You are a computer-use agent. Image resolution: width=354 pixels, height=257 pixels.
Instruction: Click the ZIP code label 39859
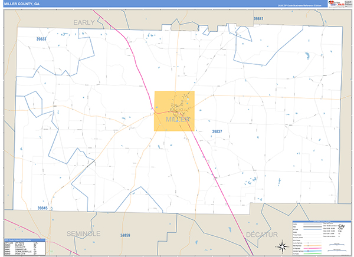pos(125,235)
